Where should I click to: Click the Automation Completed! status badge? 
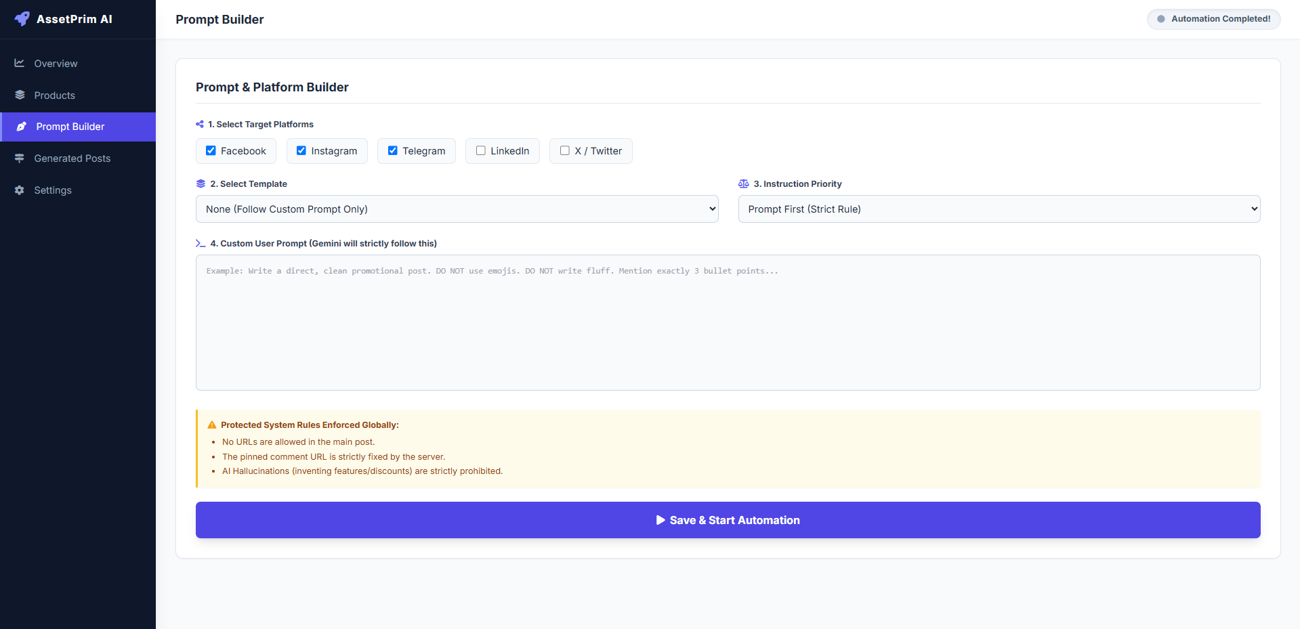coord(1214,19)
